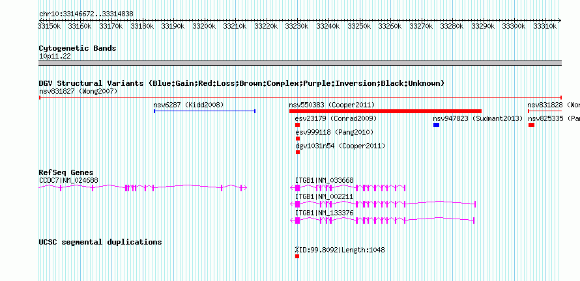Image resolution: width=580 pixels, height=281 pixels.
Task: Click the chr10:33146672..33314838 coordinate label
Action: point(86,14)
